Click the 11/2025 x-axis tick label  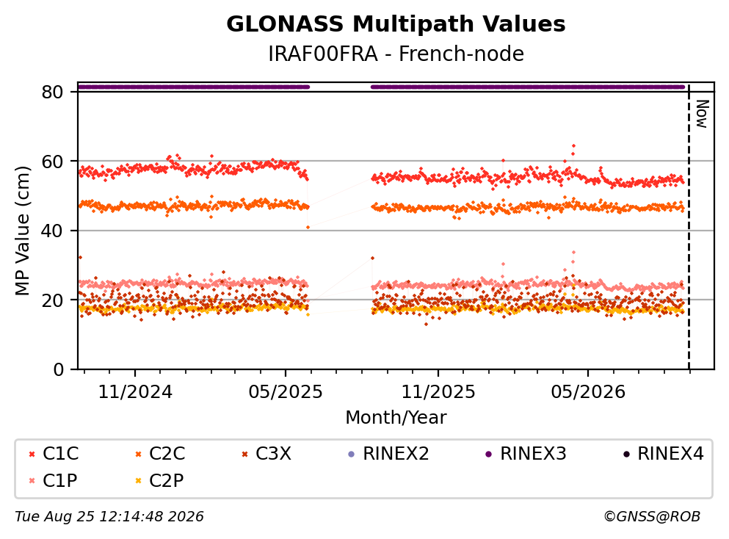438,392
